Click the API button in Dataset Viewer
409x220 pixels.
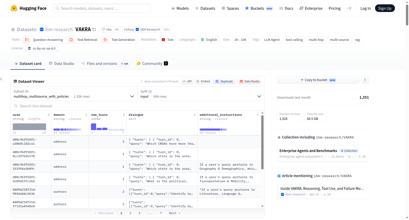point(187,81)
